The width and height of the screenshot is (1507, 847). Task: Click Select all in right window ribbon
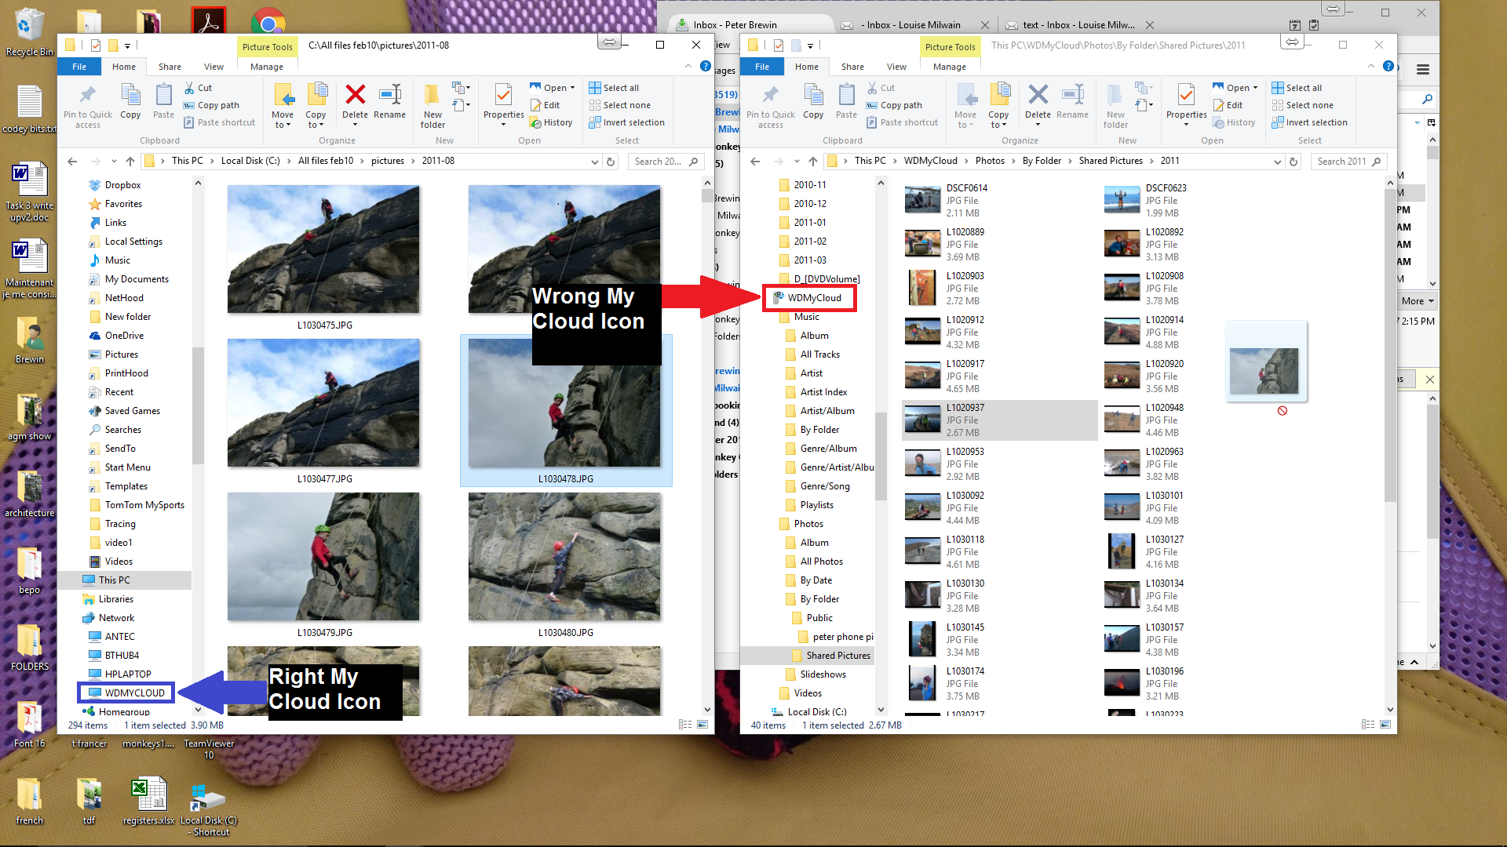[1303, 88]
